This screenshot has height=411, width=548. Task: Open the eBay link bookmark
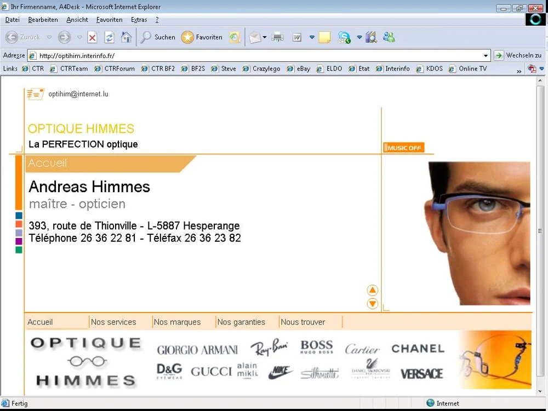coord(299,69)
